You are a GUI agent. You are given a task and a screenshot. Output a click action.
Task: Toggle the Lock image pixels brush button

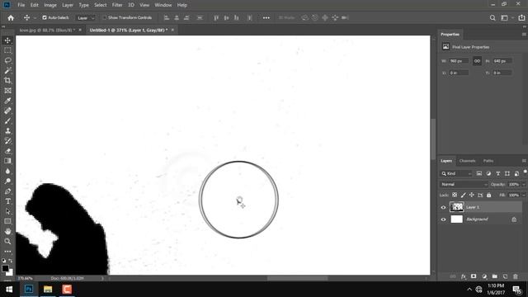[x=464, y=195]
